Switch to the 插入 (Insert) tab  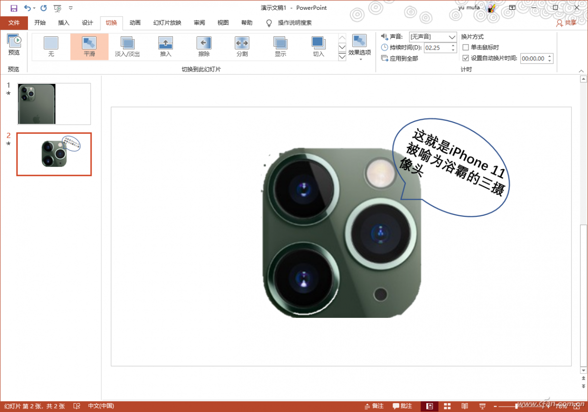64,23
